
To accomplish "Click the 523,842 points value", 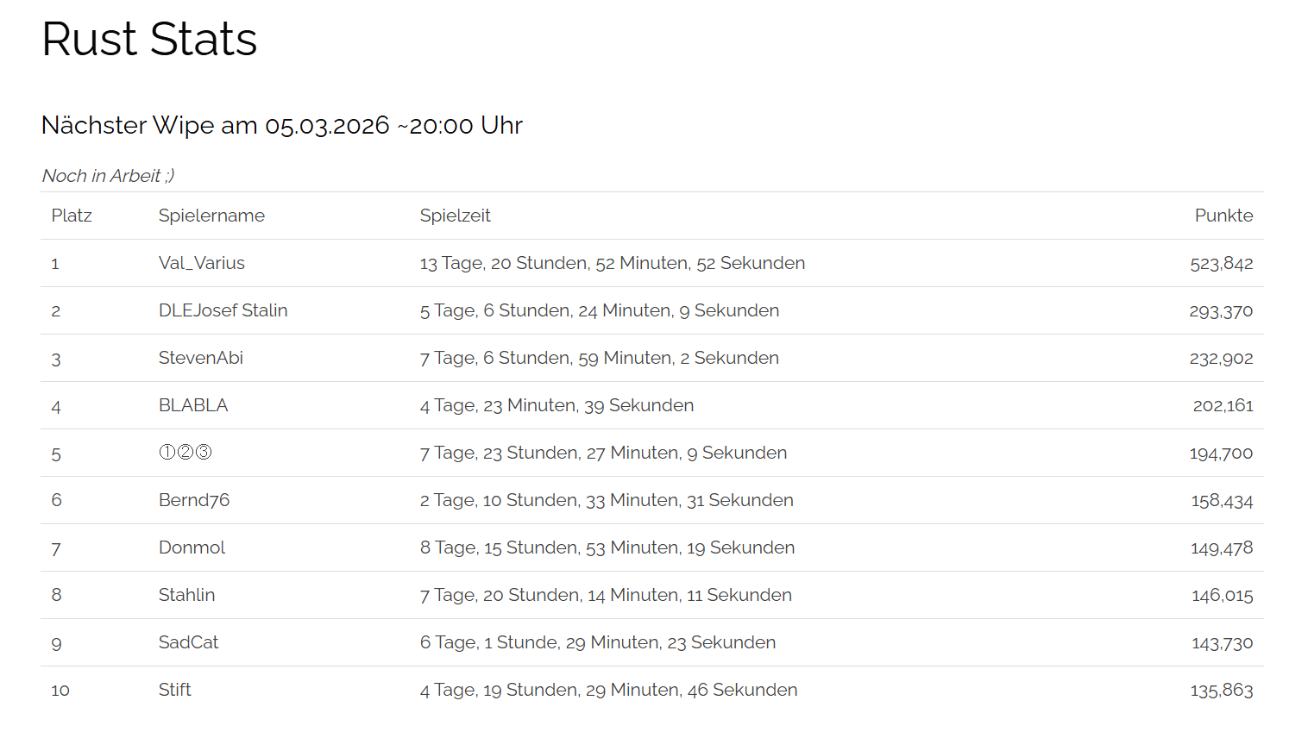I will pyautogui.click(x=1221, y=264).
